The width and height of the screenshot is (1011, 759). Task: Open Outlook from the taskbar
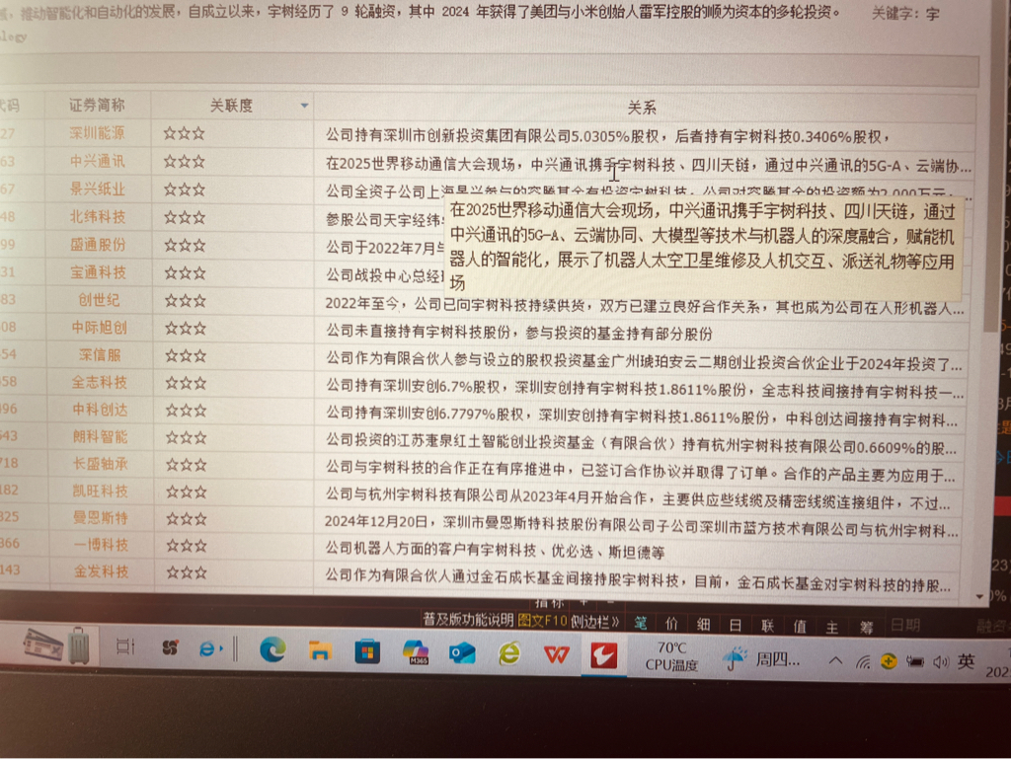tap(462, 653)
